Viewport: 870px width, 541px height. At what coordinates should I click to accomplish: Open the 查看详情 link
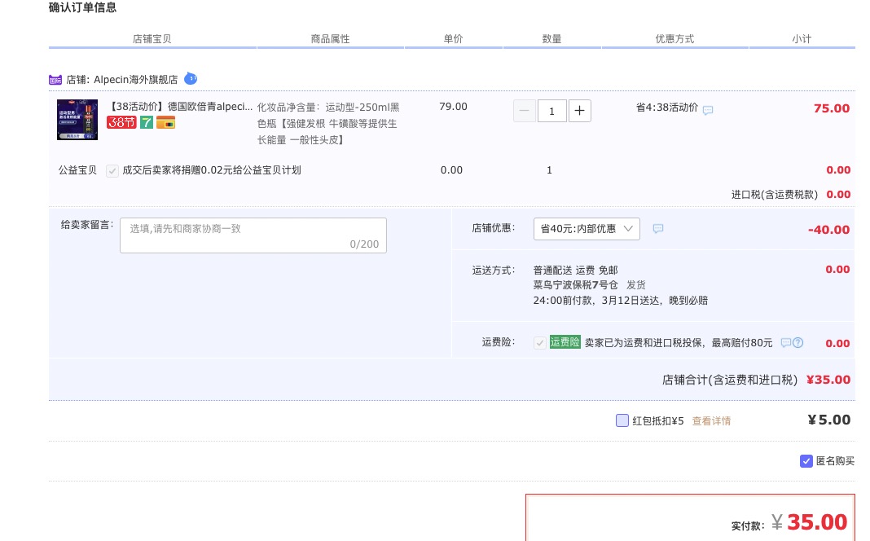click(x=711, y=421)
